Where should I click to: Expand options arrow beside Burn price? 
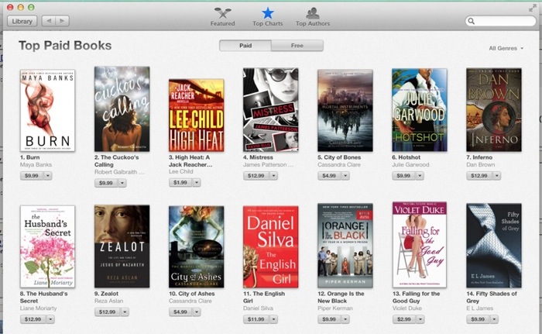tap(48, 176)
